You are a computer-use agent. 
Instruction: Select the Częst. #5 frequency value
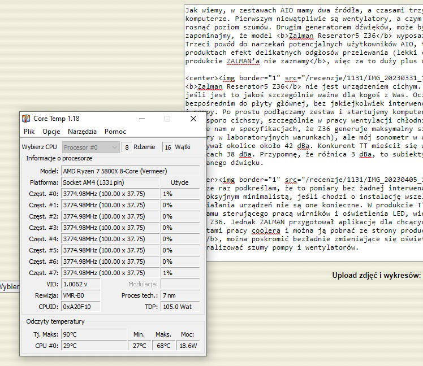(110, 250)
